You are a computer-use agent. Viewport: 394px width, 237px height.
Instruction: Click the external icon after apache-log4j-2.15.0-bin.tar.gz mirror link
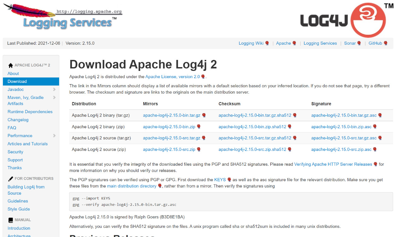[204, 115]
